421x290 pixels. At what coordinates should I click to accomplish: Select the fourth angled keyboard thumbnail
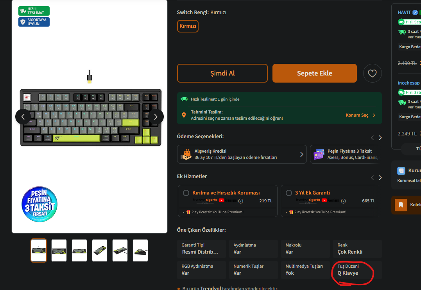(100, 250)
